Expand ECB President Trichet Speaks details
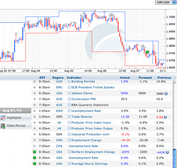The height and width of the screenshot is (168, 177). (x=69, y=87)
